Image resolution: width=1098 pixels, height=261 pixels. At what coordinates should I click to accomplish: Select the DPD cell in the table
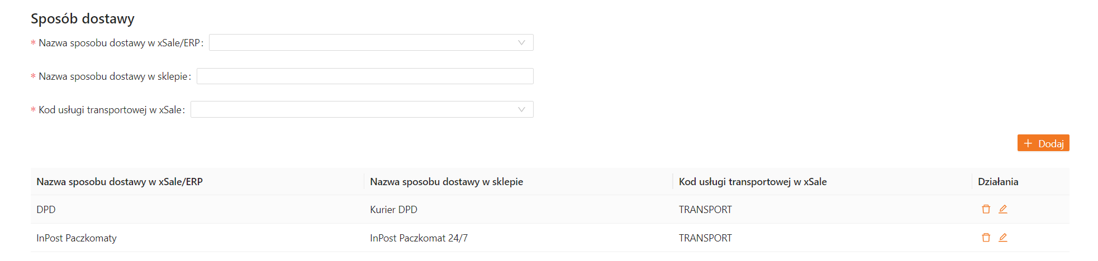pos(46,210)
